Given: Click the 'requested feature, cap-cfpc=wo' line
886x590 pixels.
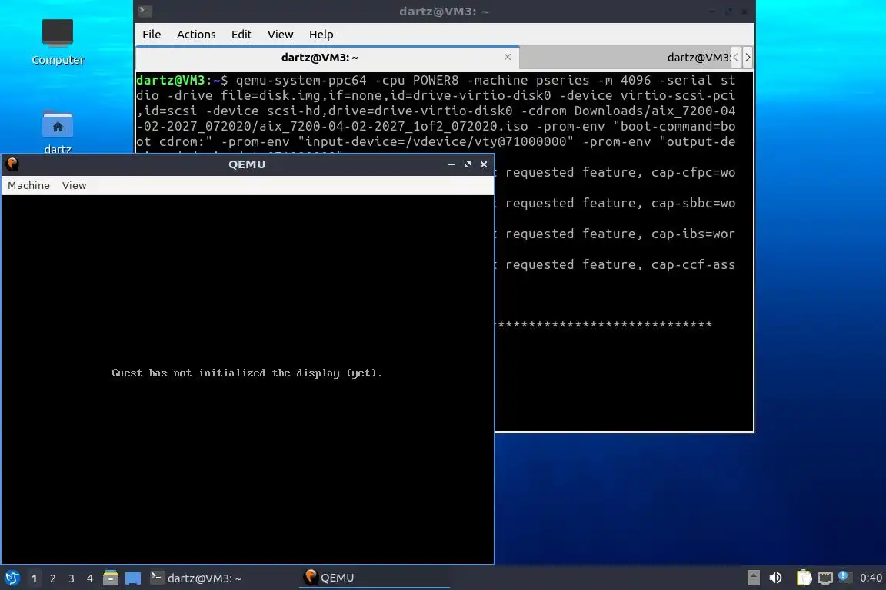Looking at the screenshot, I should pos(621,172).
